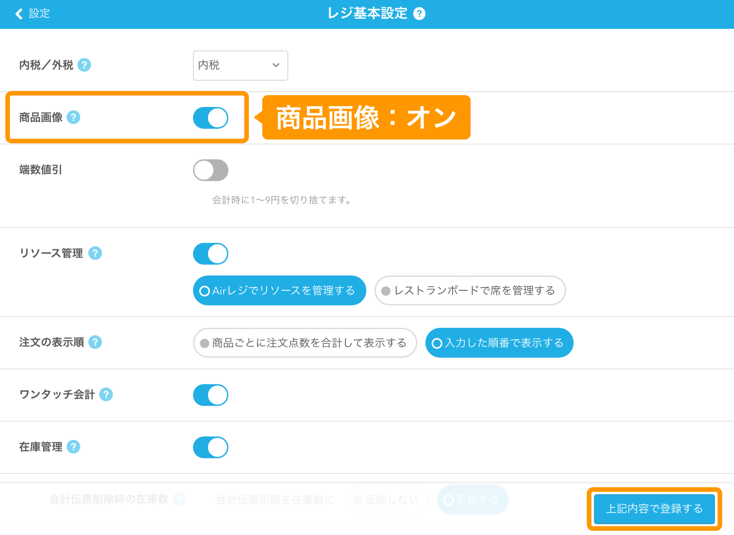Select Airレジでリソースを管理する option
This screenshot has width=734, height=535.
(279, 290)
